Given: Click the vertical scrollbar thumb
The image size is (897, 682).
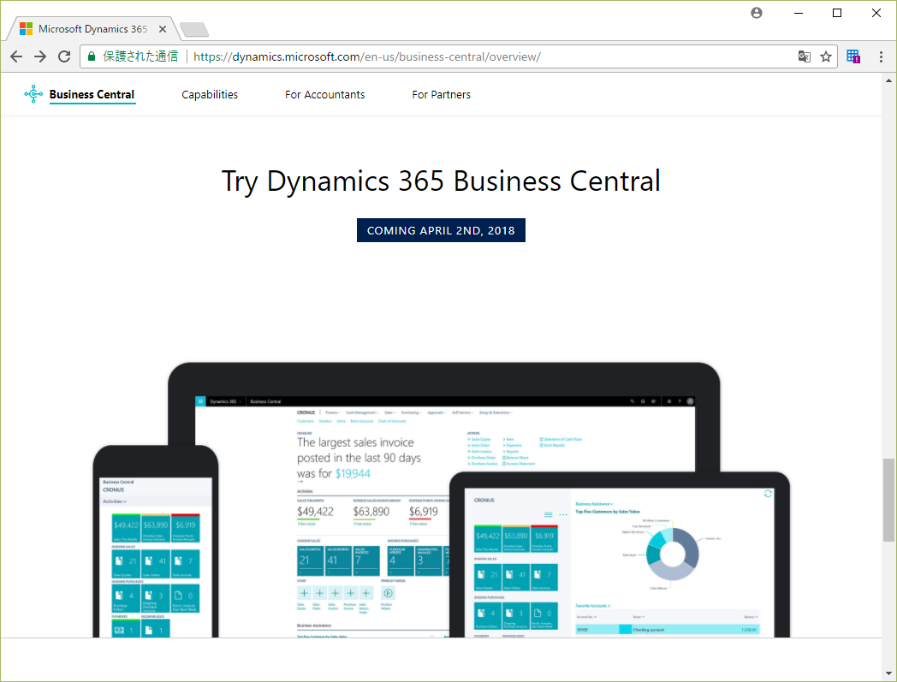Looking at the screenshot, I should click(888, 500).
